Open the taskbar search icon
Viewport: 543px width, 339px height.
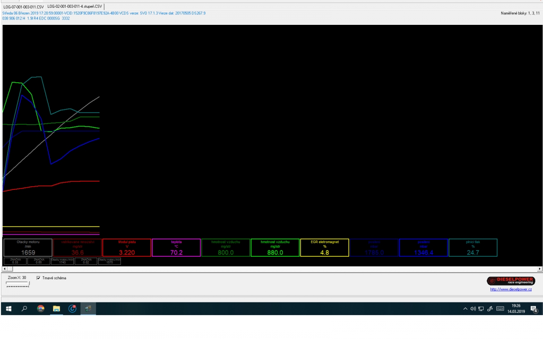tap(24, 309)
